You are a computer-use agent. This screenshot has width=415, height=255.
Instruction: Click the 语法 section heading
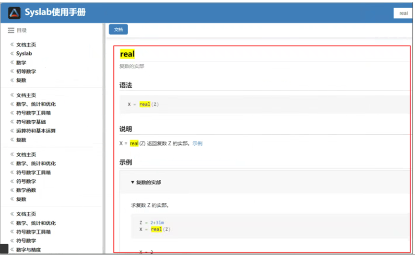coord(125,85)
